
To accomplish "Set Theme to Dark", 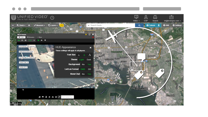I will 89,60.
